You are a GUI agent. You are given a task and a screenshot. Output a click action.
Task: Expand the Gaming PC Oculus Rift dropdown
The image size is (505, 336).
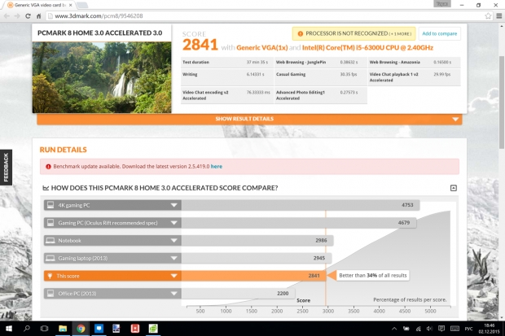[173, 223]
